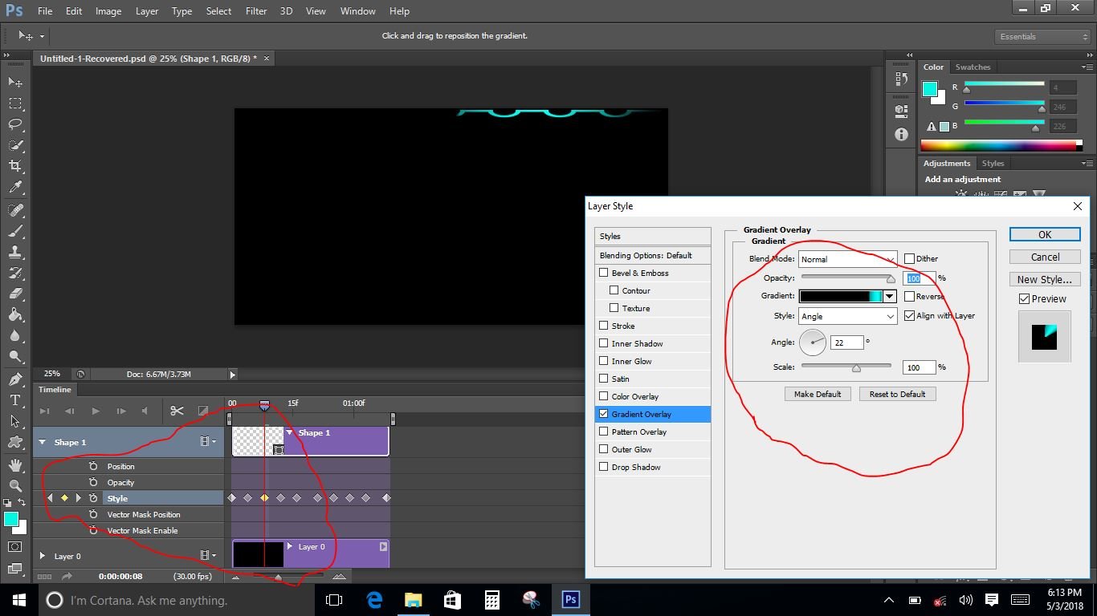Toggle the Style property stopwatch
Image resolution: width=1097 pixels, height=616 pixels.
tap(93, 498)
